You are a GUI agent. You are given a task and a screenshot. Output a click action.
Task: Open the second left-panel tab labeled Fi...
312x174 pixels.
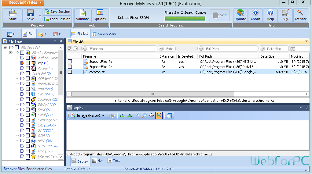pos(29,34)
